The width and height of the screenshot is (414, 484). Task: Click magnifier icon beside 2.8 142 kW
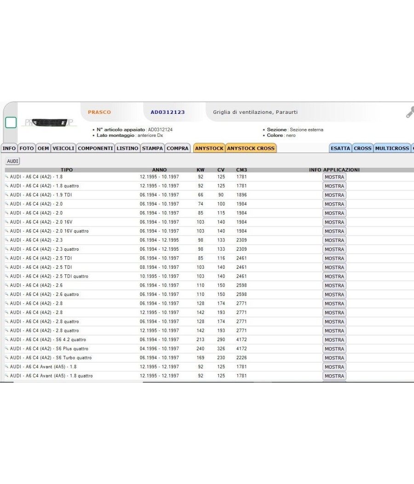(6, 312)
